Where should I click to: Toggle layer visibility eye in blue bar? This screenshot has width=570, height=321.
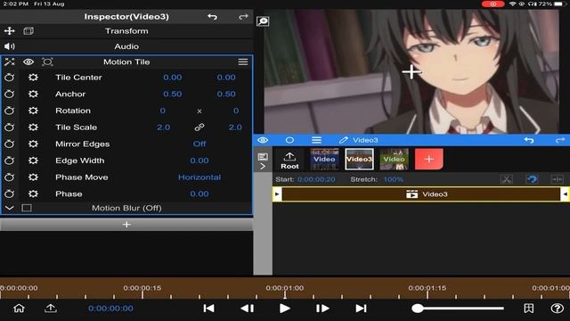(x=263, y=140)
